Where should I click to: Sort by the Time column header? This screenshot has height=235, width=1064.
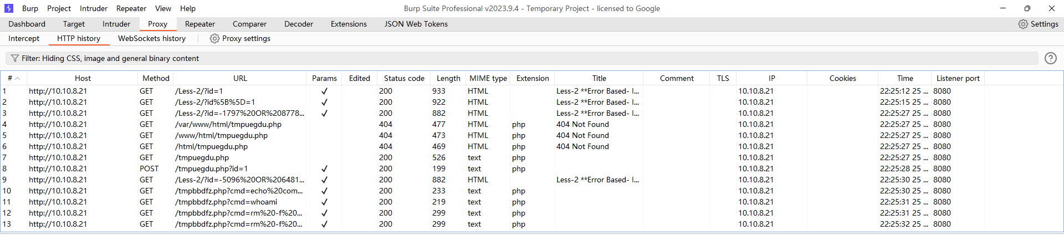[905, 78]
